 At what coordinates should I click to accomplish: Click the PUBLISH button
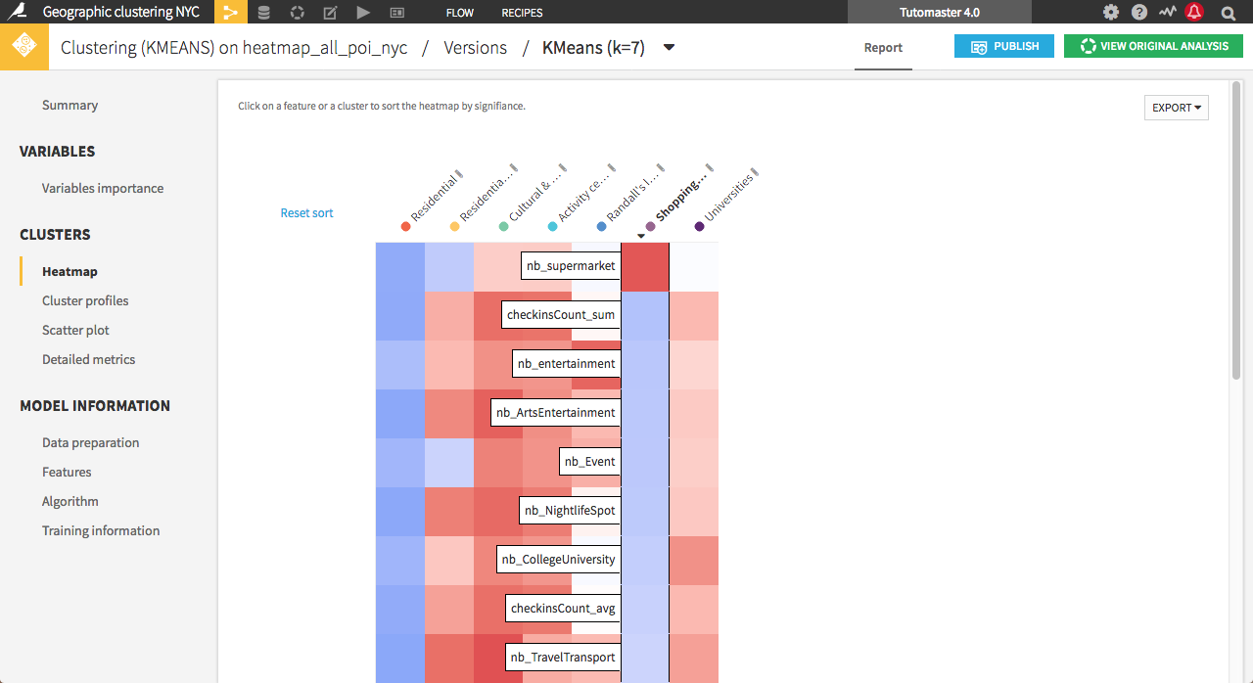click(x=1003, y=46)
